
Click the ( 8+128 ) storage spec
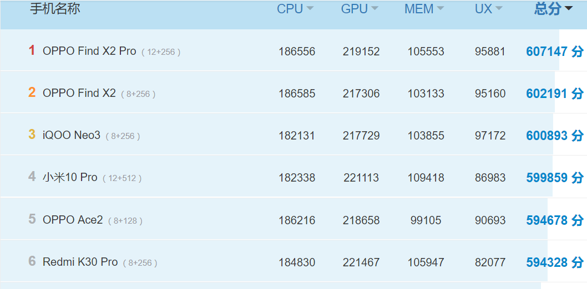click(125, 221)
